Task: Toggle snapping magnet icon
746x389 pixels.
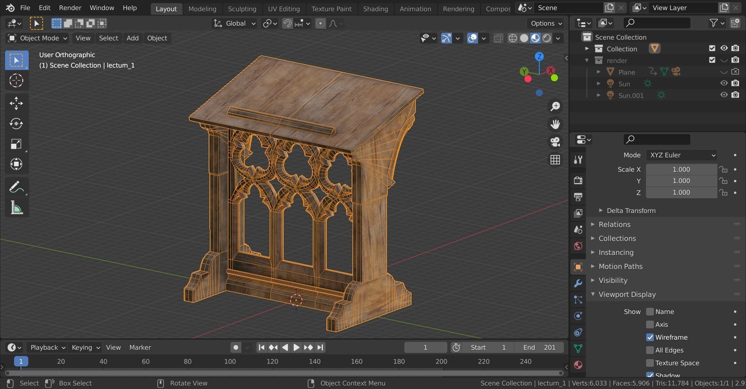Action: [288, 23]
